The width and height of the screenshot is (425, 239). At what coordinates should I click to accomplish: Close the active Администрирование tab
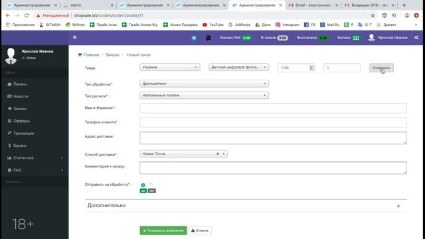[x=280, y=5]
